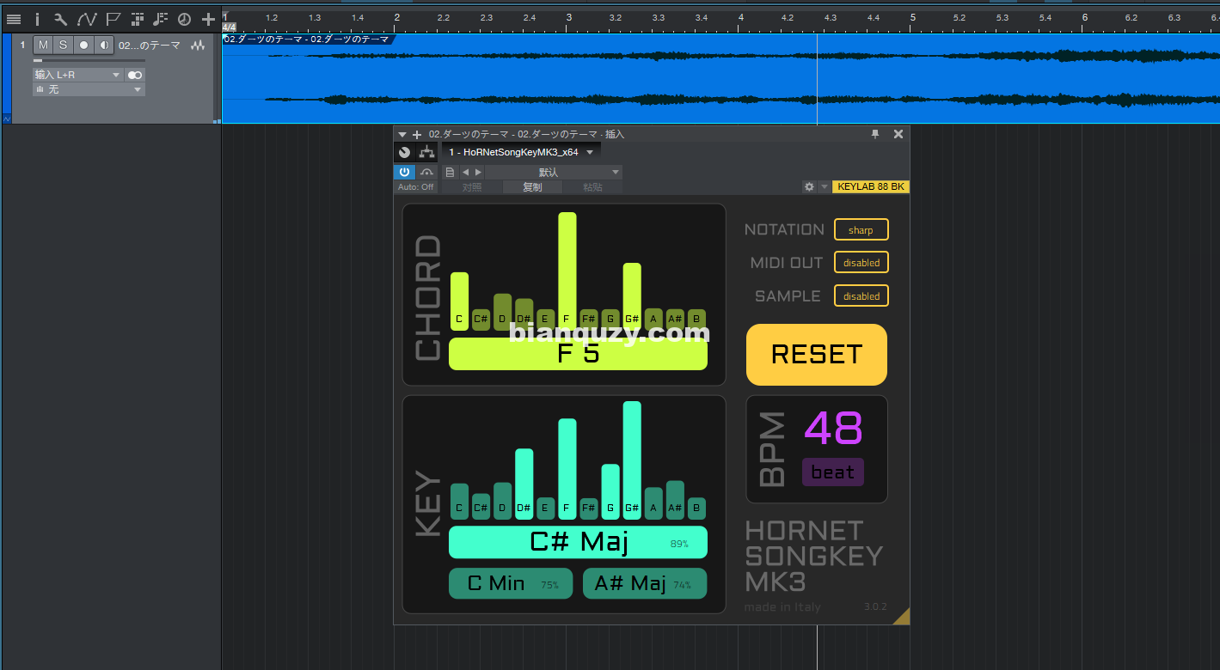Click the mixer icon in the 无 dropdown
This screenshot has width=1220, height=670.
tap(40, 89)
